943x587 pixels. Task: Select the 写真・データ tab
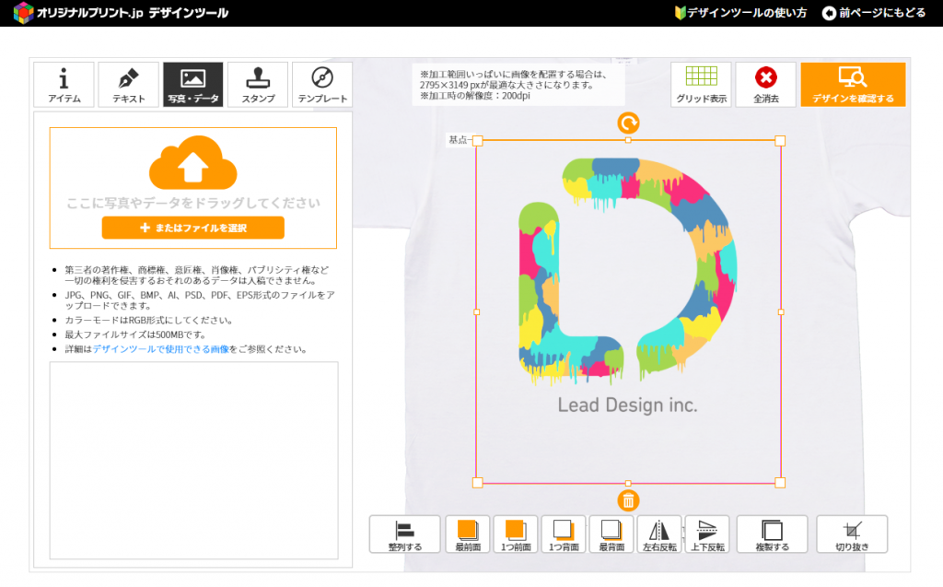[193, 84]
